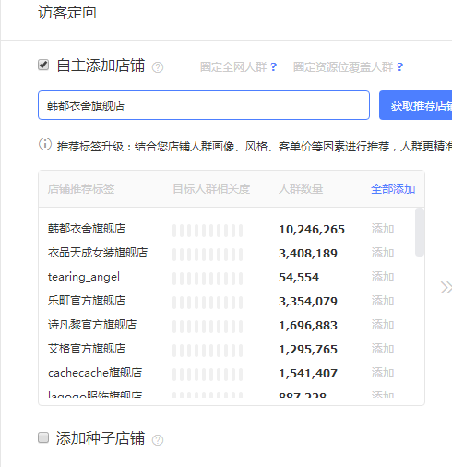Click audience count 54,554
This screenshot has width=452, height=467.
click(299, 278)
